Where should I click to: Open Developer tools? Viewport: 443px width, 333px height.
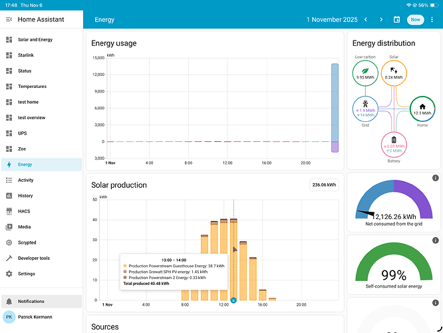point(33,258)
